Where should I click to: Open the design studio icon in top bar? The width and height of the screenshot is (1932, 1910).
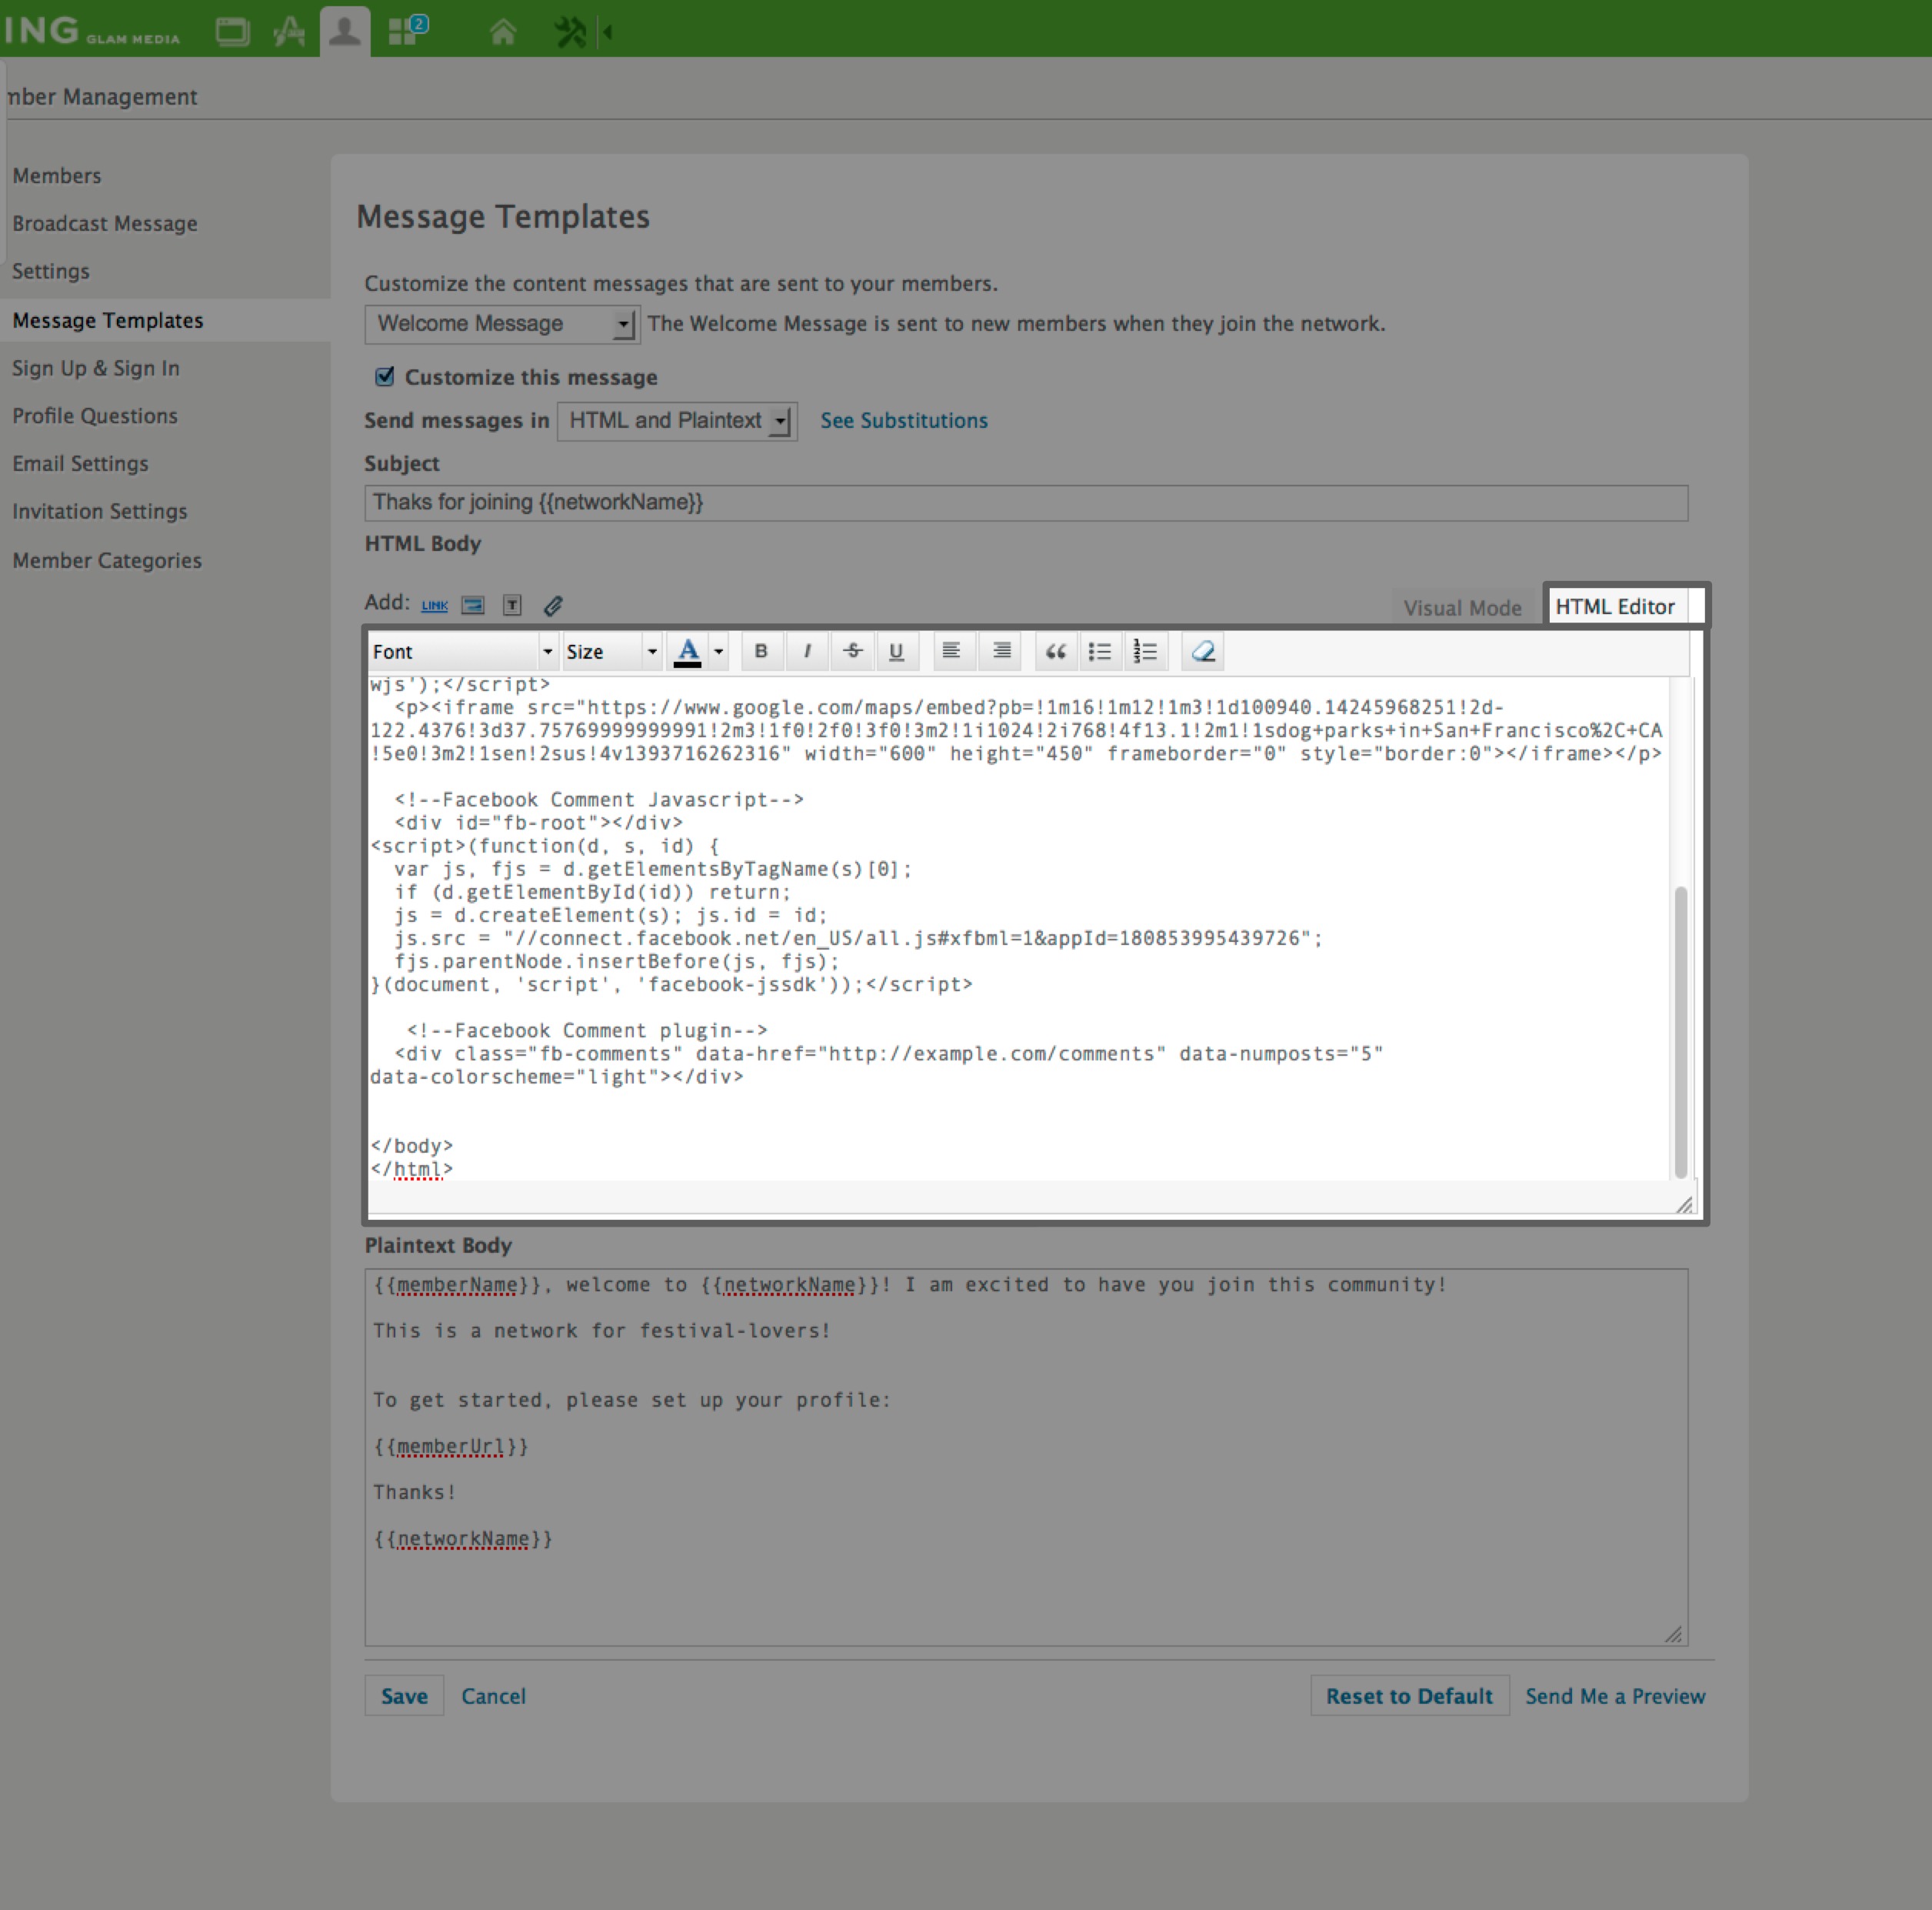tap(289, 31)
